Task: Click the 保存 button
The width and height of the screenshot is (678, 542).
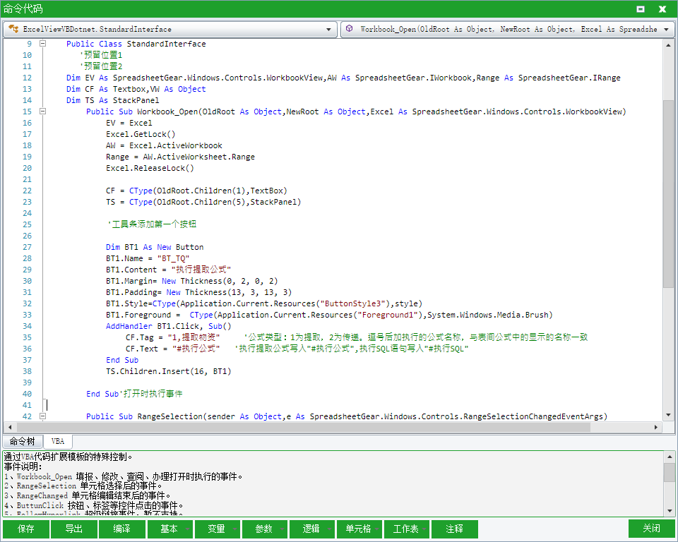Action: 26,529
